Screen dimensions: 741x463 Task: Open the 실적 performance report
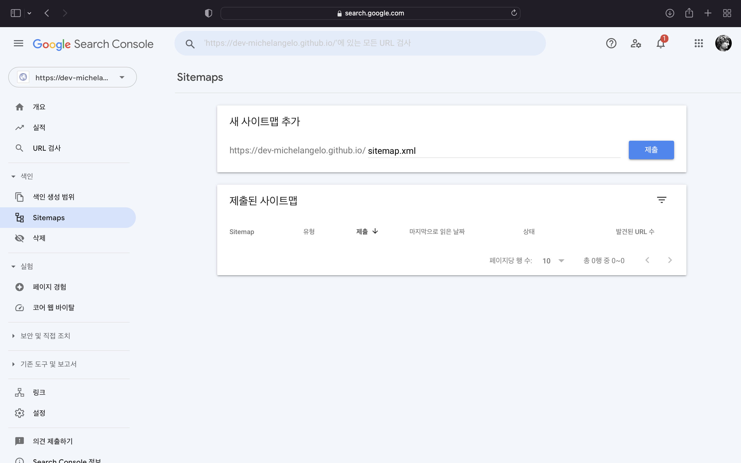point(39,127)
